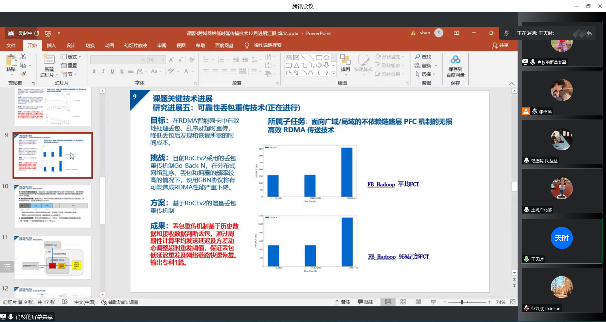Click the ribbon display options icon

456,33
